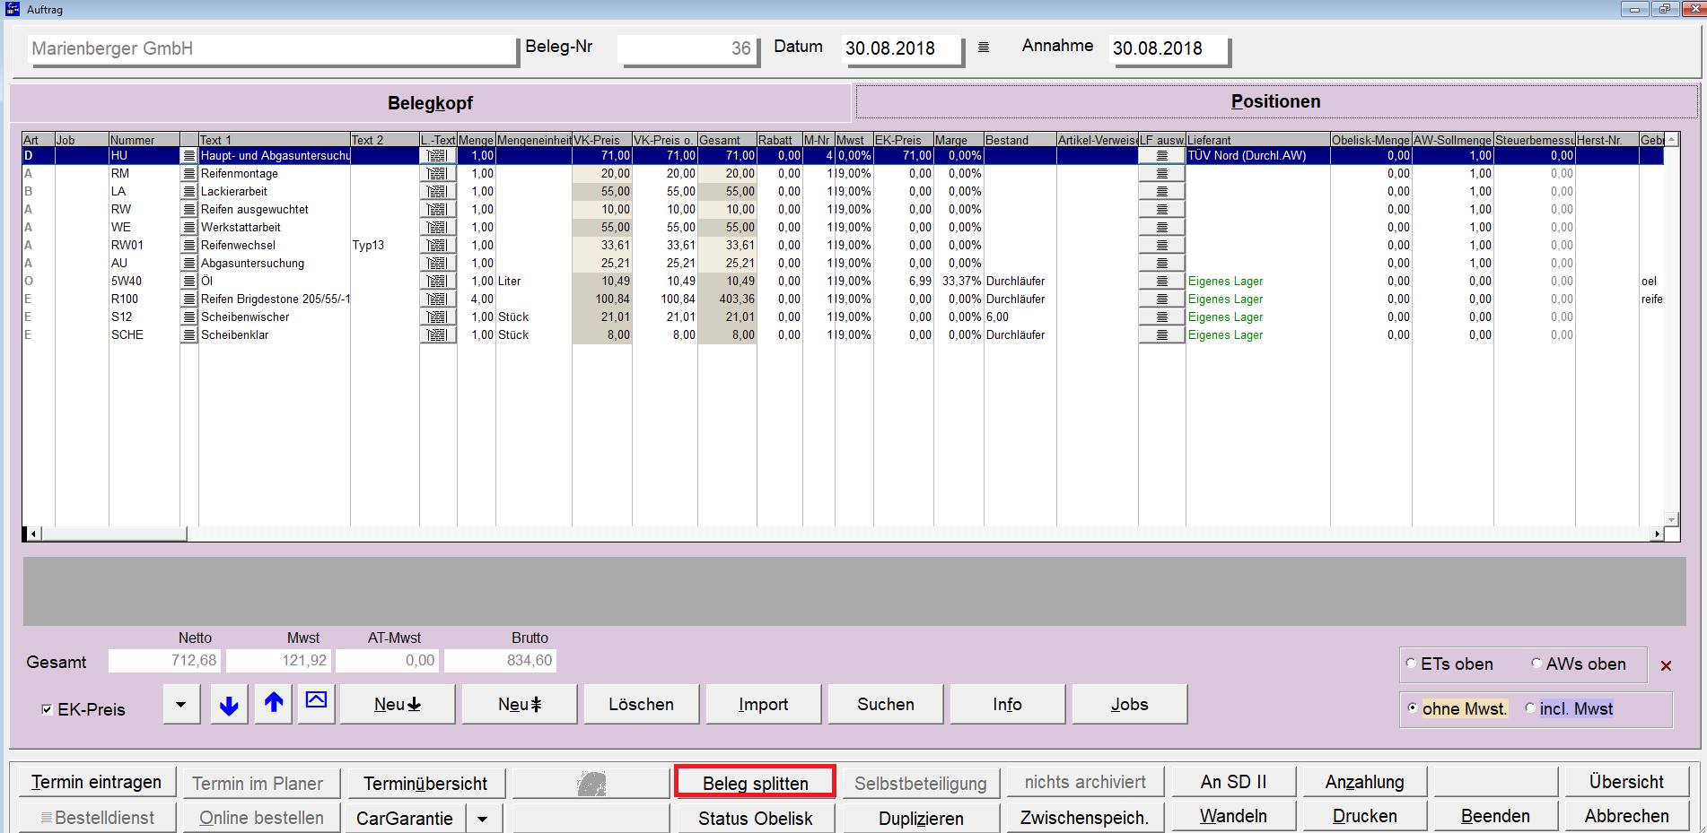The width and height of the screenshot is (1707, 833).
Task: Click the Drucken button
Action: tap(1364, 817)
